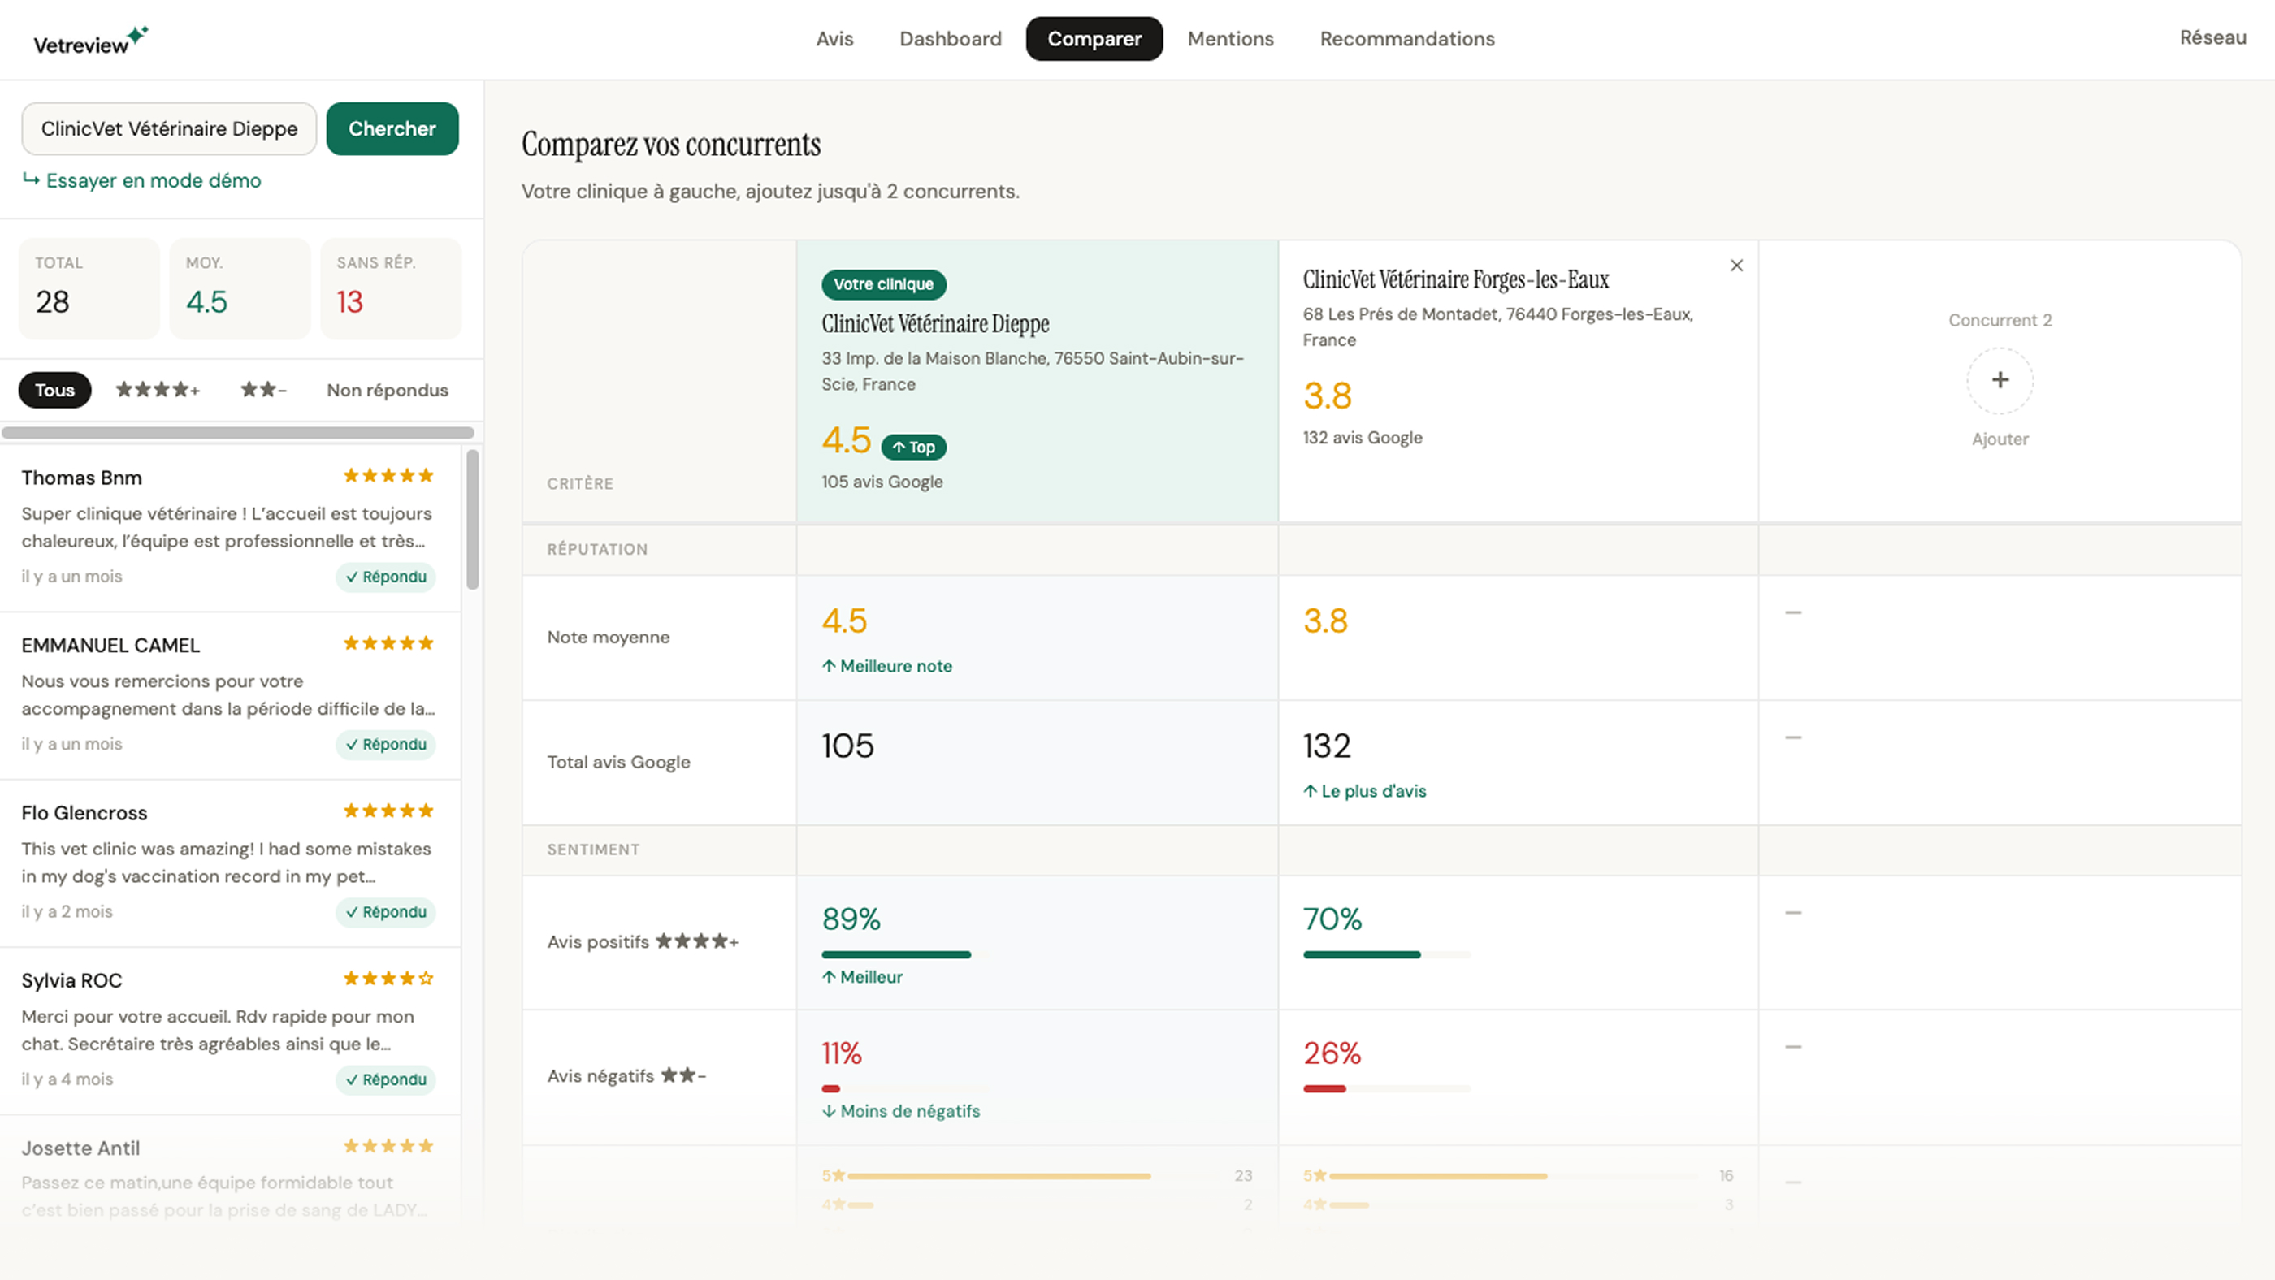This screenshot has width=2275, height=1280.
Task: Click the 11% negative reviews progress bar
Action: tap(905, 1089)
